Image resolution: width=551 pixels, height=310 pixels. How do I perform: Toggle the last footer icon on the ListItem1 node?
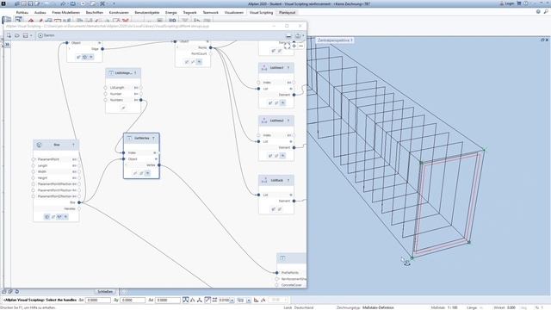coord(282,102)
